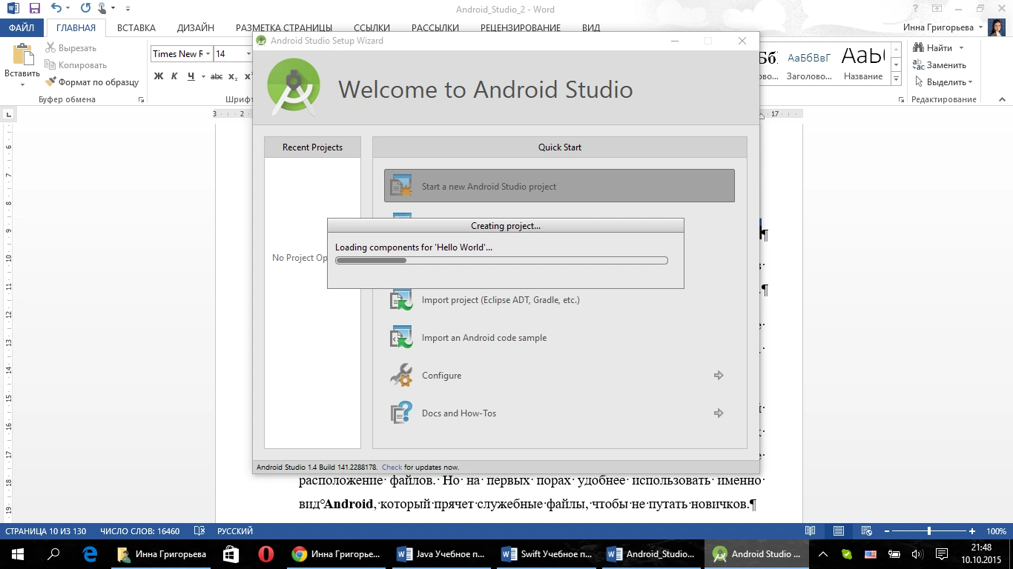This screenshot has width=1013, height=569.
Task: Open proofing status icon in Word status bar
Action: click(x=199, y=530)
